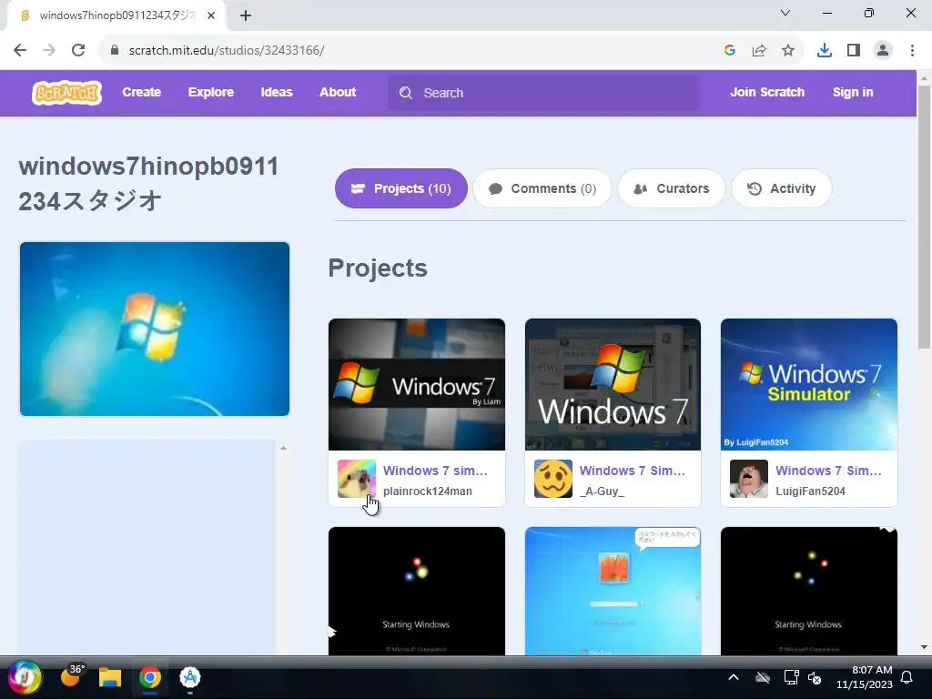Image resolution: width=932 pixels, height=699 pixels.
Task: Click the _A-Guy_ username
Action: 602,491
